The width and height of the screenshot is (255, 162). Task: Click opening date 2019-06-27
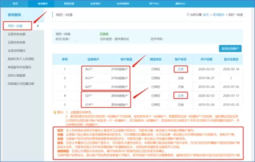click(x=207, y=78)
